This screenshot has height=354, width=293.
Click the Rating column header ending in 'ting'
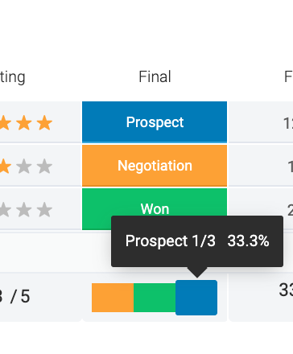[x=13, y=77]
